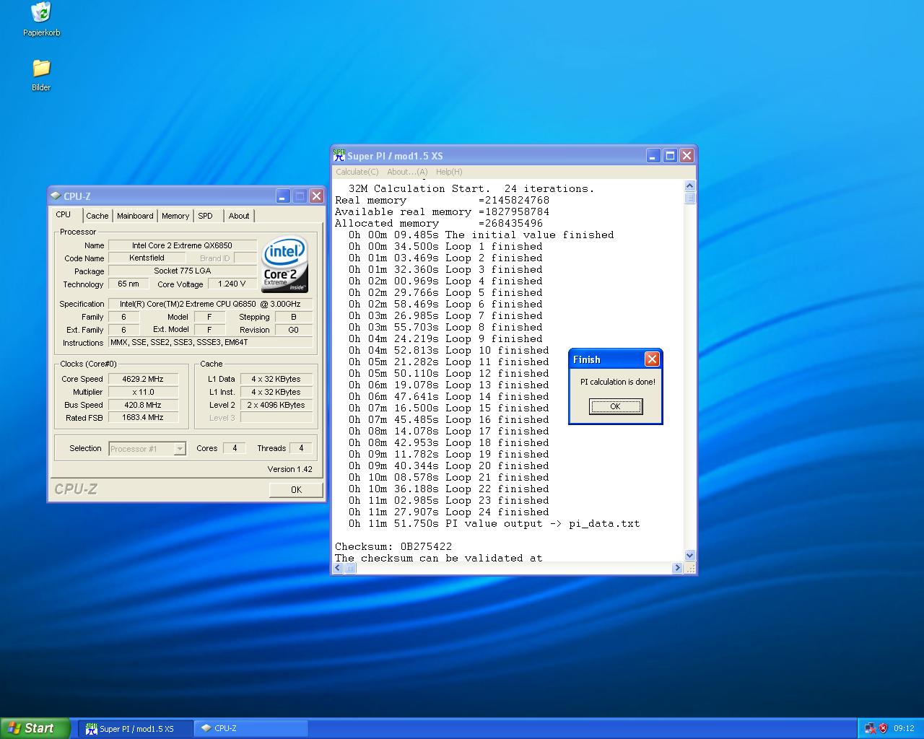
Task: Select the CPU tab in CPU-Z
Action: coord(64,214)
